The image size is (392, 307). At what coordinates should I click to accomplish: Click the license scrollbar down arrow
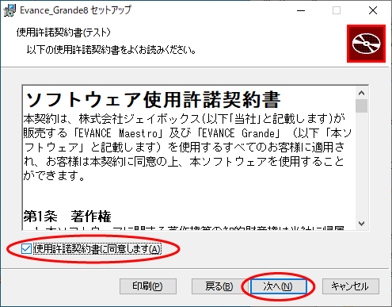tap(361, 224)
